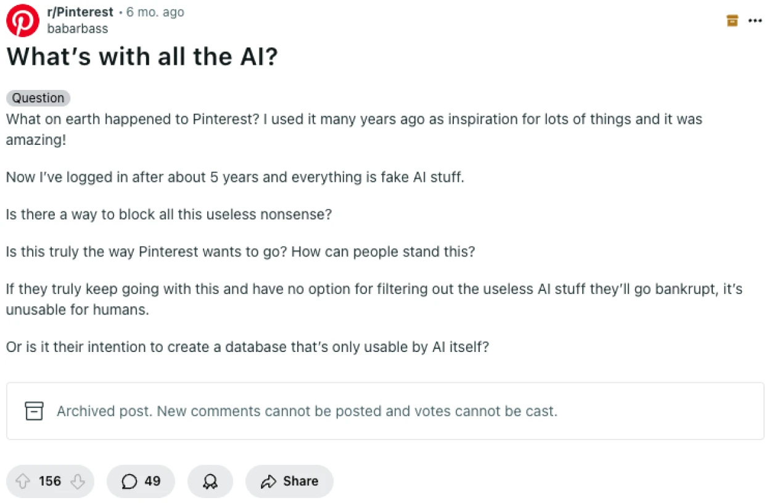The image size is (777, 503).
Task: Click the archive box icon beside the notice
Action: click(x=34, y=411)
